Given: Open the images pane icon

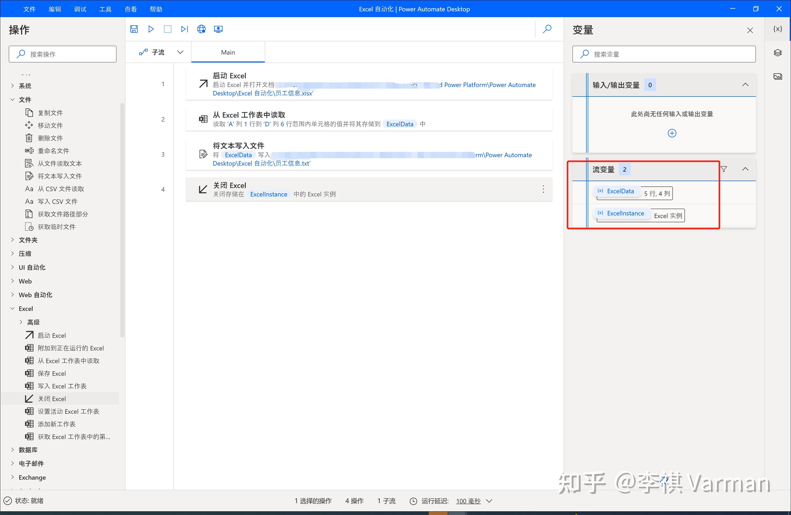Looking at the screenshot, I should pos(778,76).
